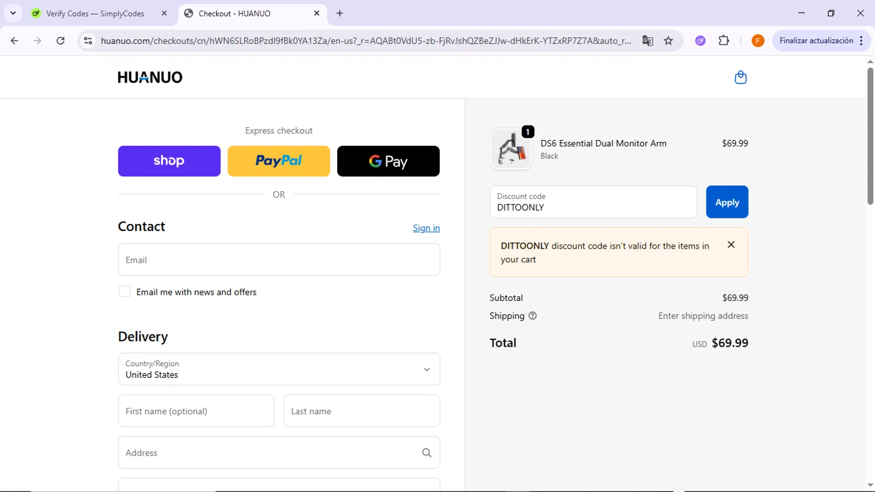The width and height of the screenshot is (875, 492).
Task: Click the Total '$69.99' amount
Action: pyautogui.click(x=730, y=343)
